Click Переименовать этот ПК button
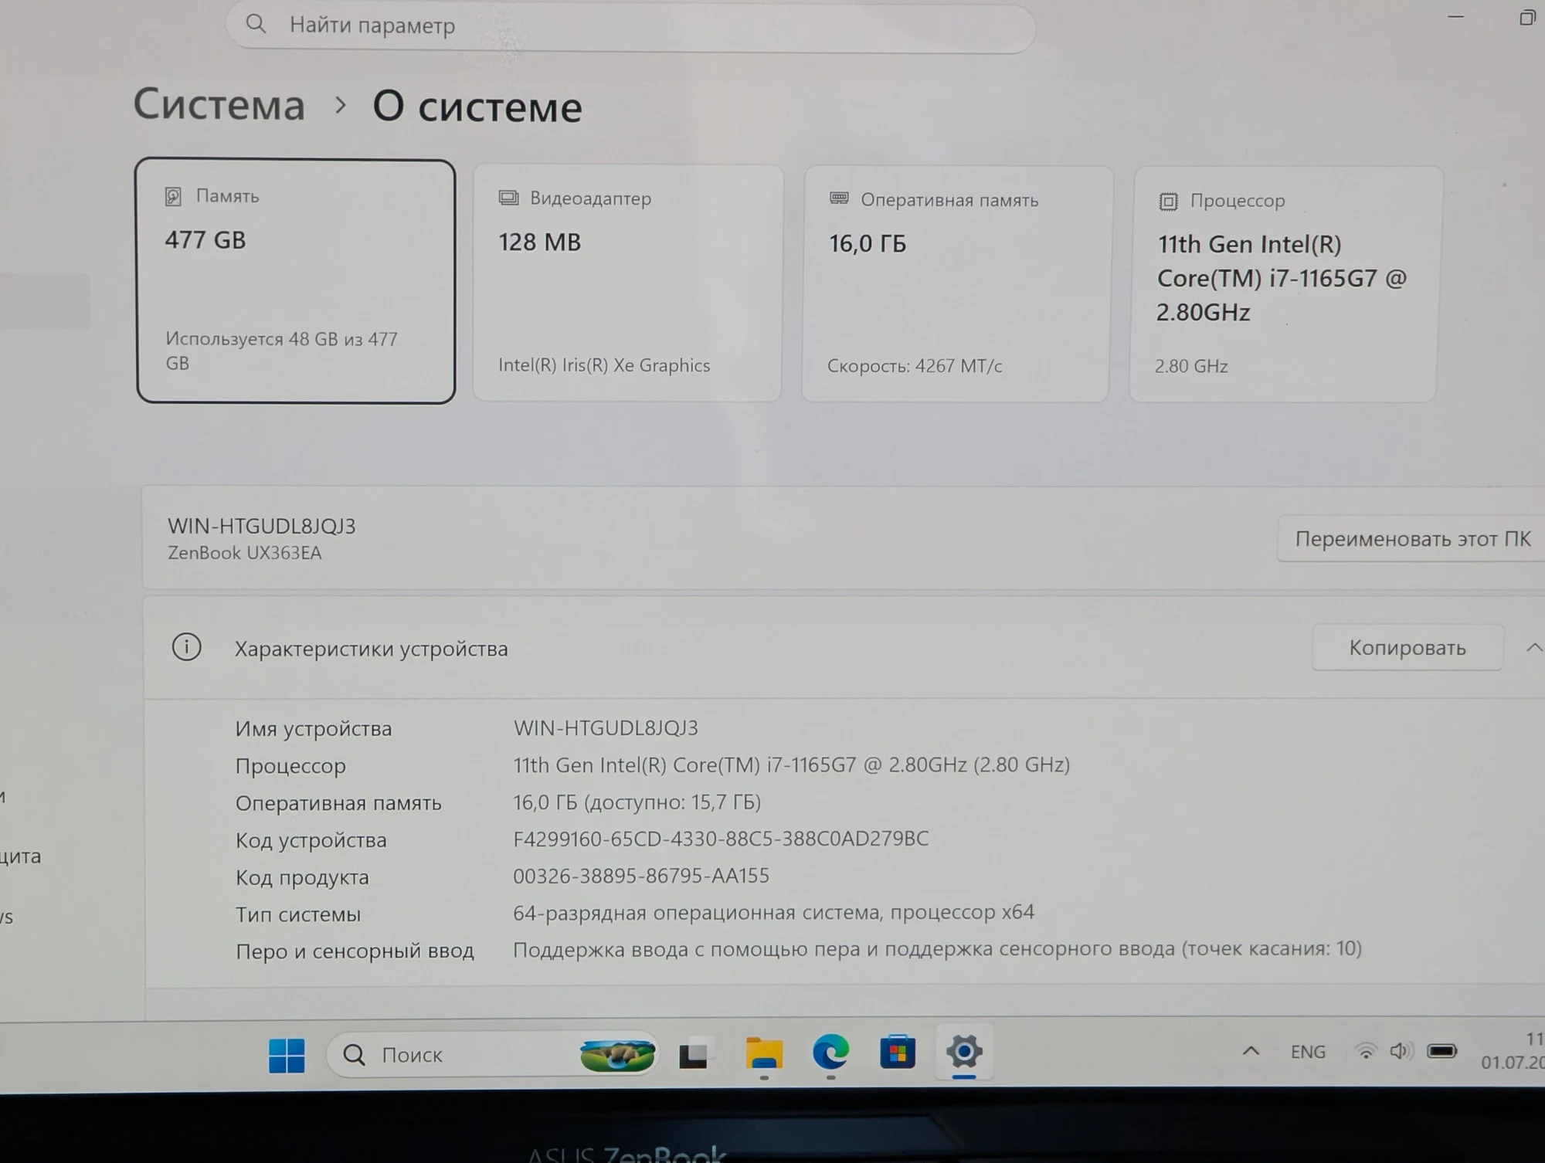 [x=1412, y=539]
